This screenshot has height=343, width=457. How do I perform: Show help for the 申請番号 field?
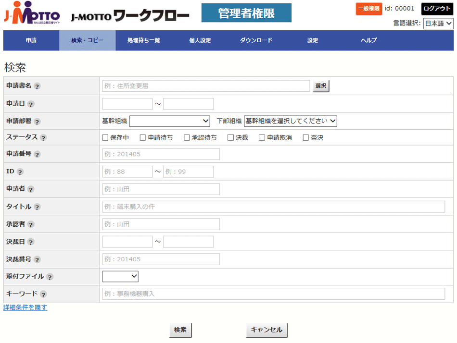click(x=37, y=154)
